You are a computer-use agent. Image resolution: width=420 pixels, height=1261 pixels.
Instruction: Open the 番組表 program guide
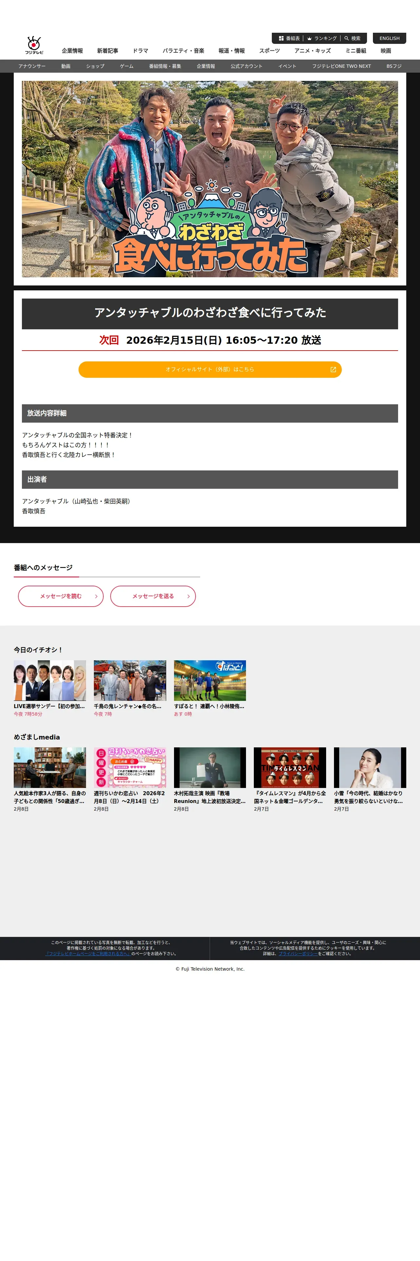pos(289,38)
